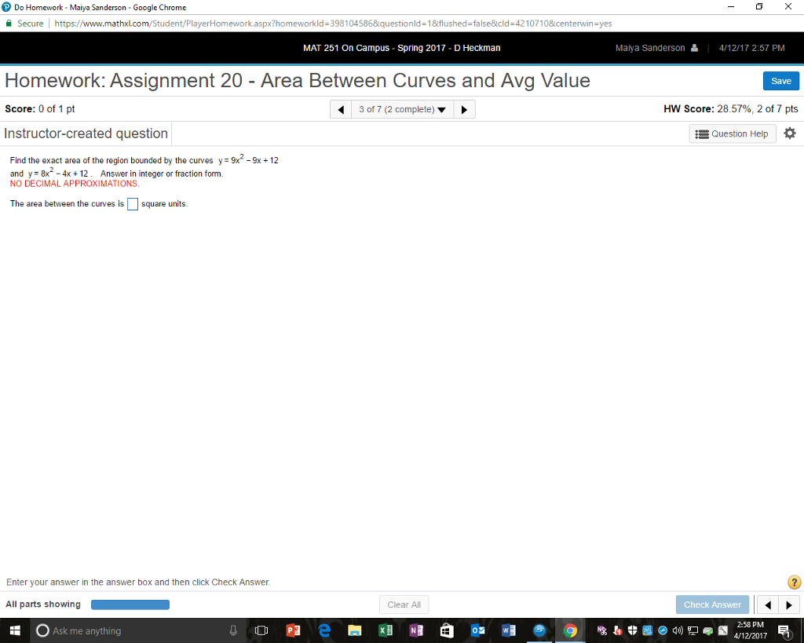This screenshot has width=804, height=643.
Task: Open Word from the taskbar
Action: click(x=508, y=630)
